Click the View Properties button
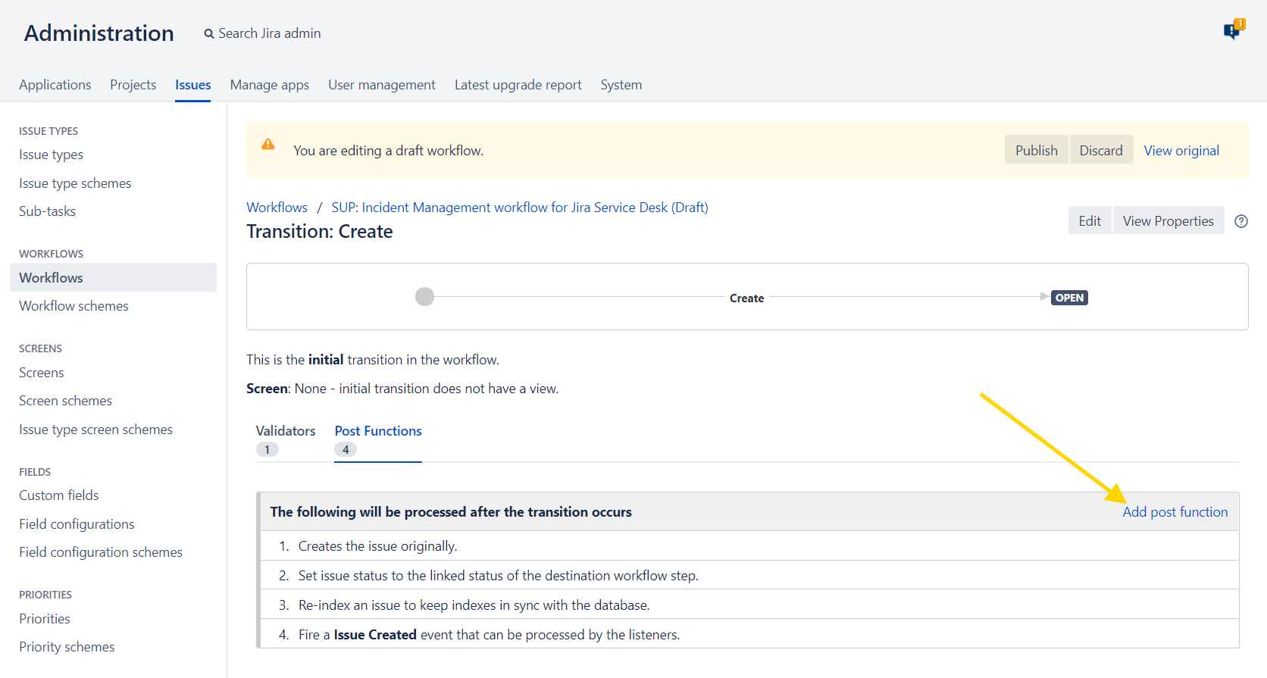 [1168, 220]
